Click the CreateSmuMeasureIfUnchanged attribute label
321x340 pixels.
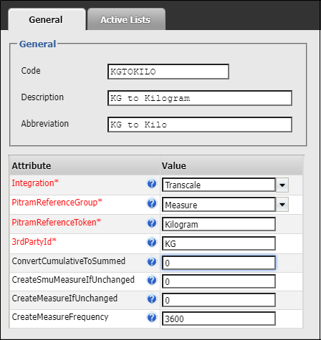click(x=73, y=279)
